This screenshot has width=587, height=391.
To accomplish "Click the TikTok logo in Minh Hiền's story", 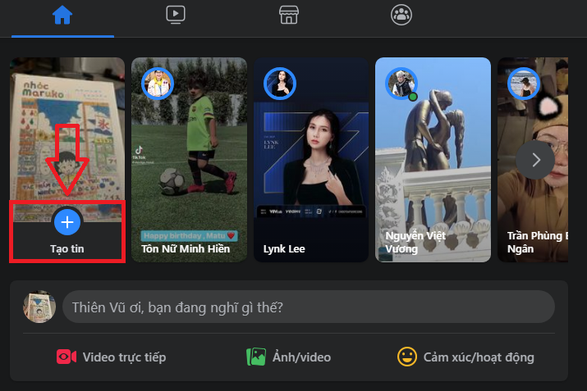I will [139, 153].
